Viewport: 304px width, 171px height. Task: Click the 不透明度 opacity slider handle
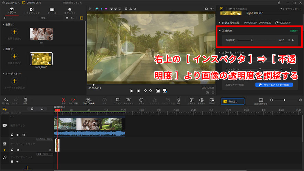252,40
